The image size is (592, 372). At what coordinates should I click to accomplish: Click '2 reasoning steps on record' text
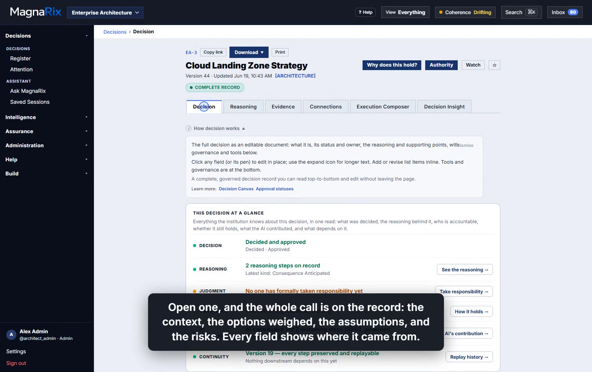pos(283,265)
